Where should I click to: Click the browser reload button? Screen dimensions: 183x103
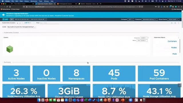7,7
